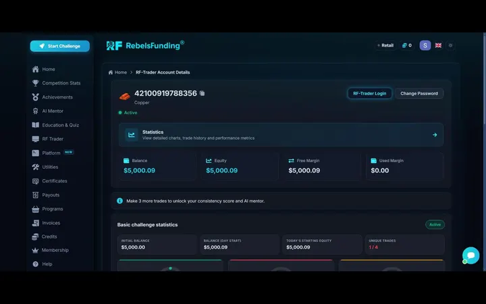Open Utilities tools icon
This screenshot has height=304, width=486.
coord(36,167)
